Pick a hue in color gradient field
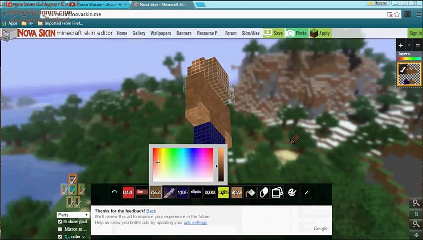Screen dimensions: 423x240 183,165
